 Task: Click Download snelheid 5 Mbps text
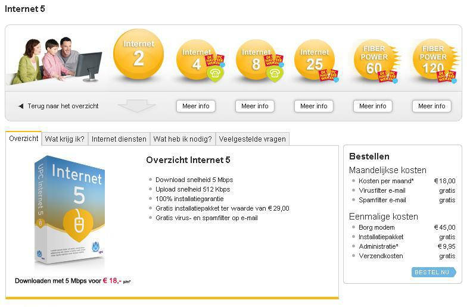(194, 180)
